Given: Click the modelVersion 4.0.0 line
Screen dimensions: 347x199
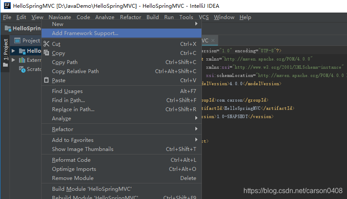Looking at the screenshot, I should click(x=241, y=84).
